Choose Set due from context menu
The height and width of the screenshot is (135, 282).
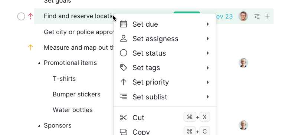click(x=165, y=24)
